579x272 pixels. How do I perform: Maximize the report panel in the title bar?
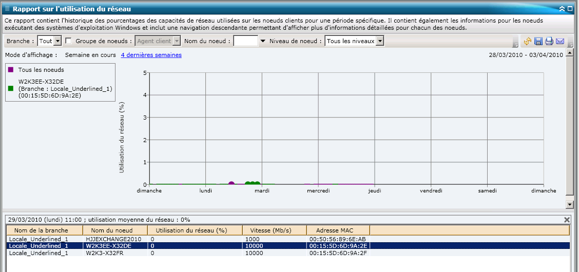[x=570, y=9]
